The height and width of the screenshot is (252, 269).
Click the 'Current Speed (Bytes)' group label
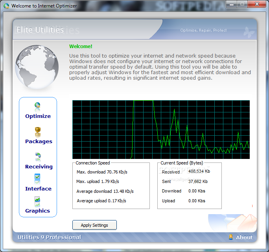(x=182, y=163)
